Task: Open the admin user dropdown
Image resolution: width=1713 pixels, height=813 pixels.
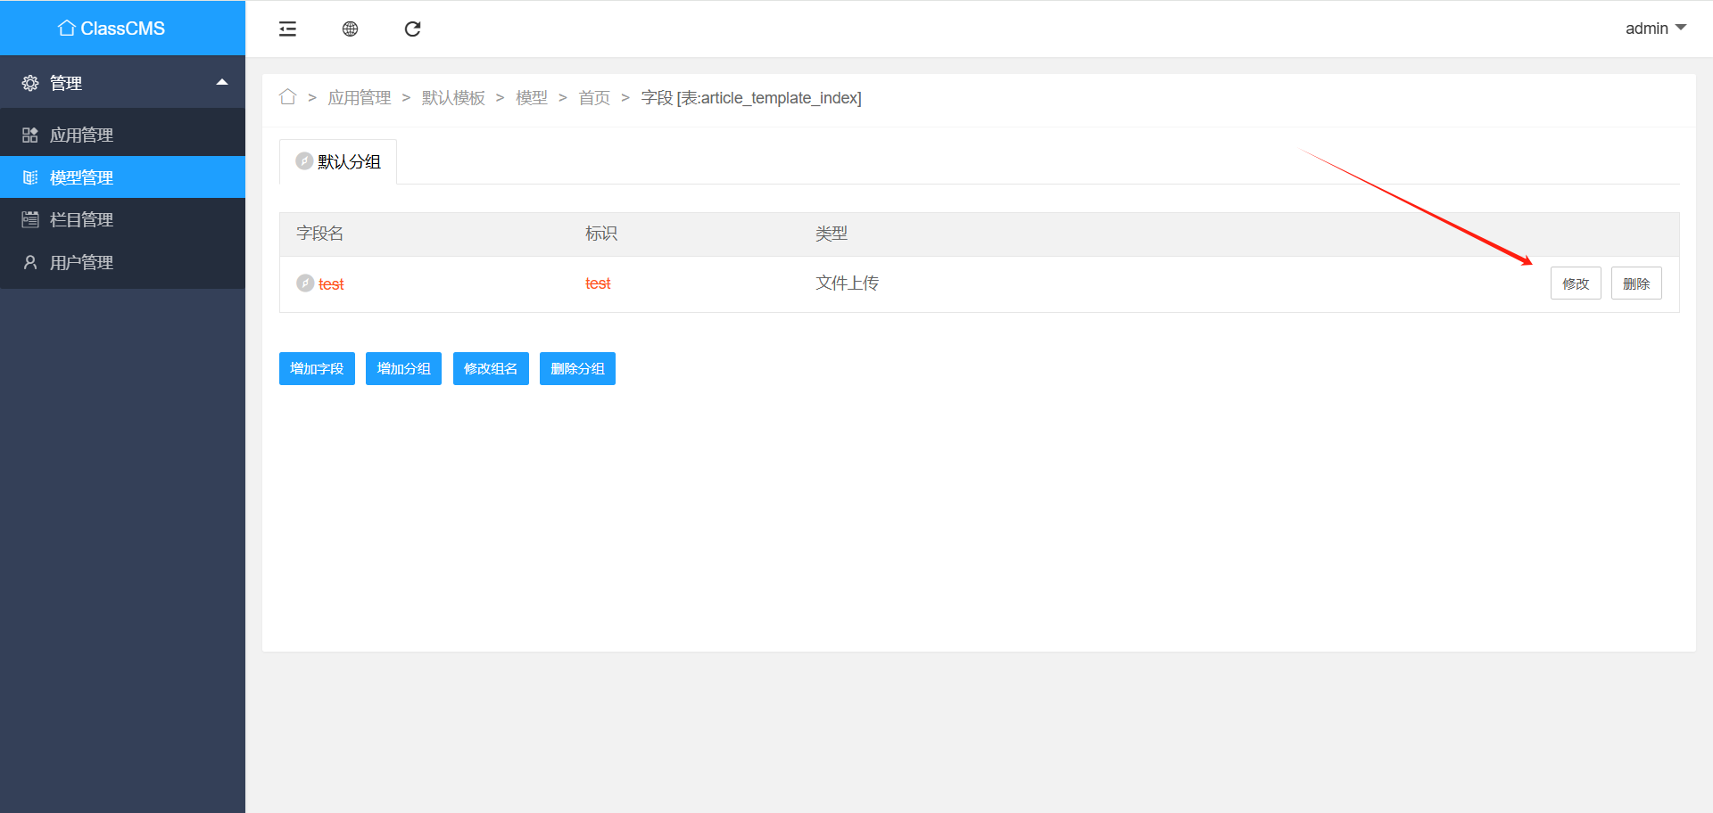Action: [x=1655, y=29]
